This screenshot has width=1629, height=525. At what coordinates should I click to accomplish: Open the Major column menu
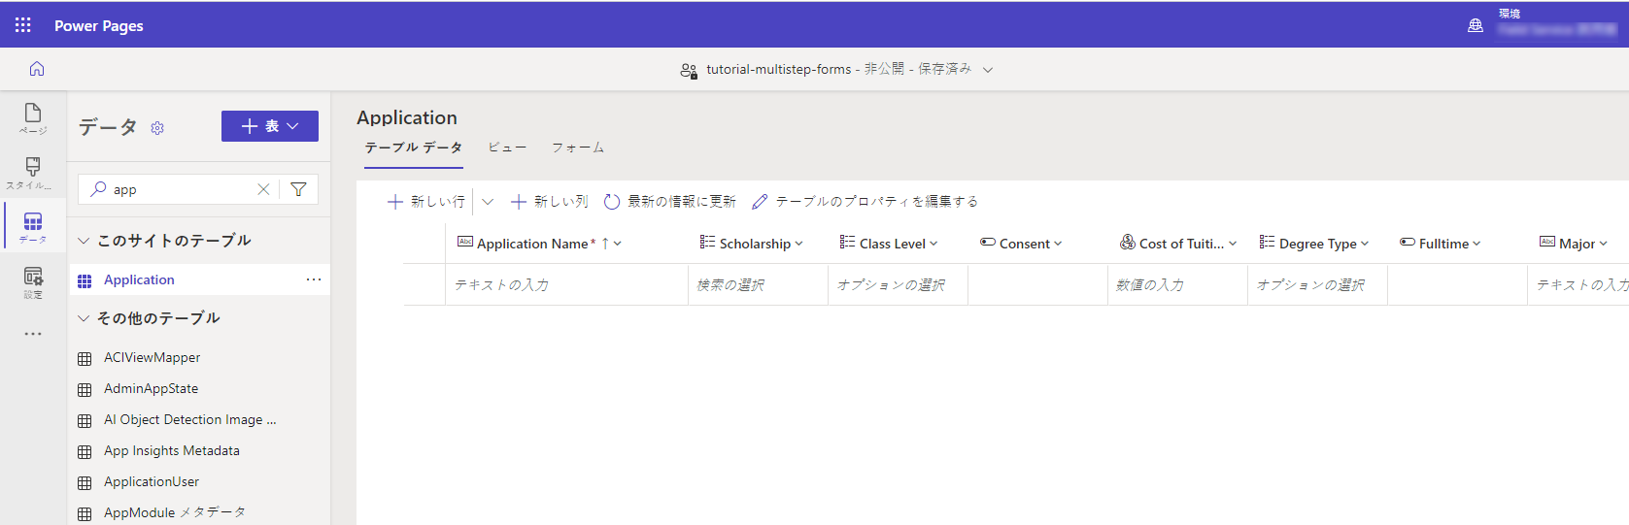click(1603, 245)
